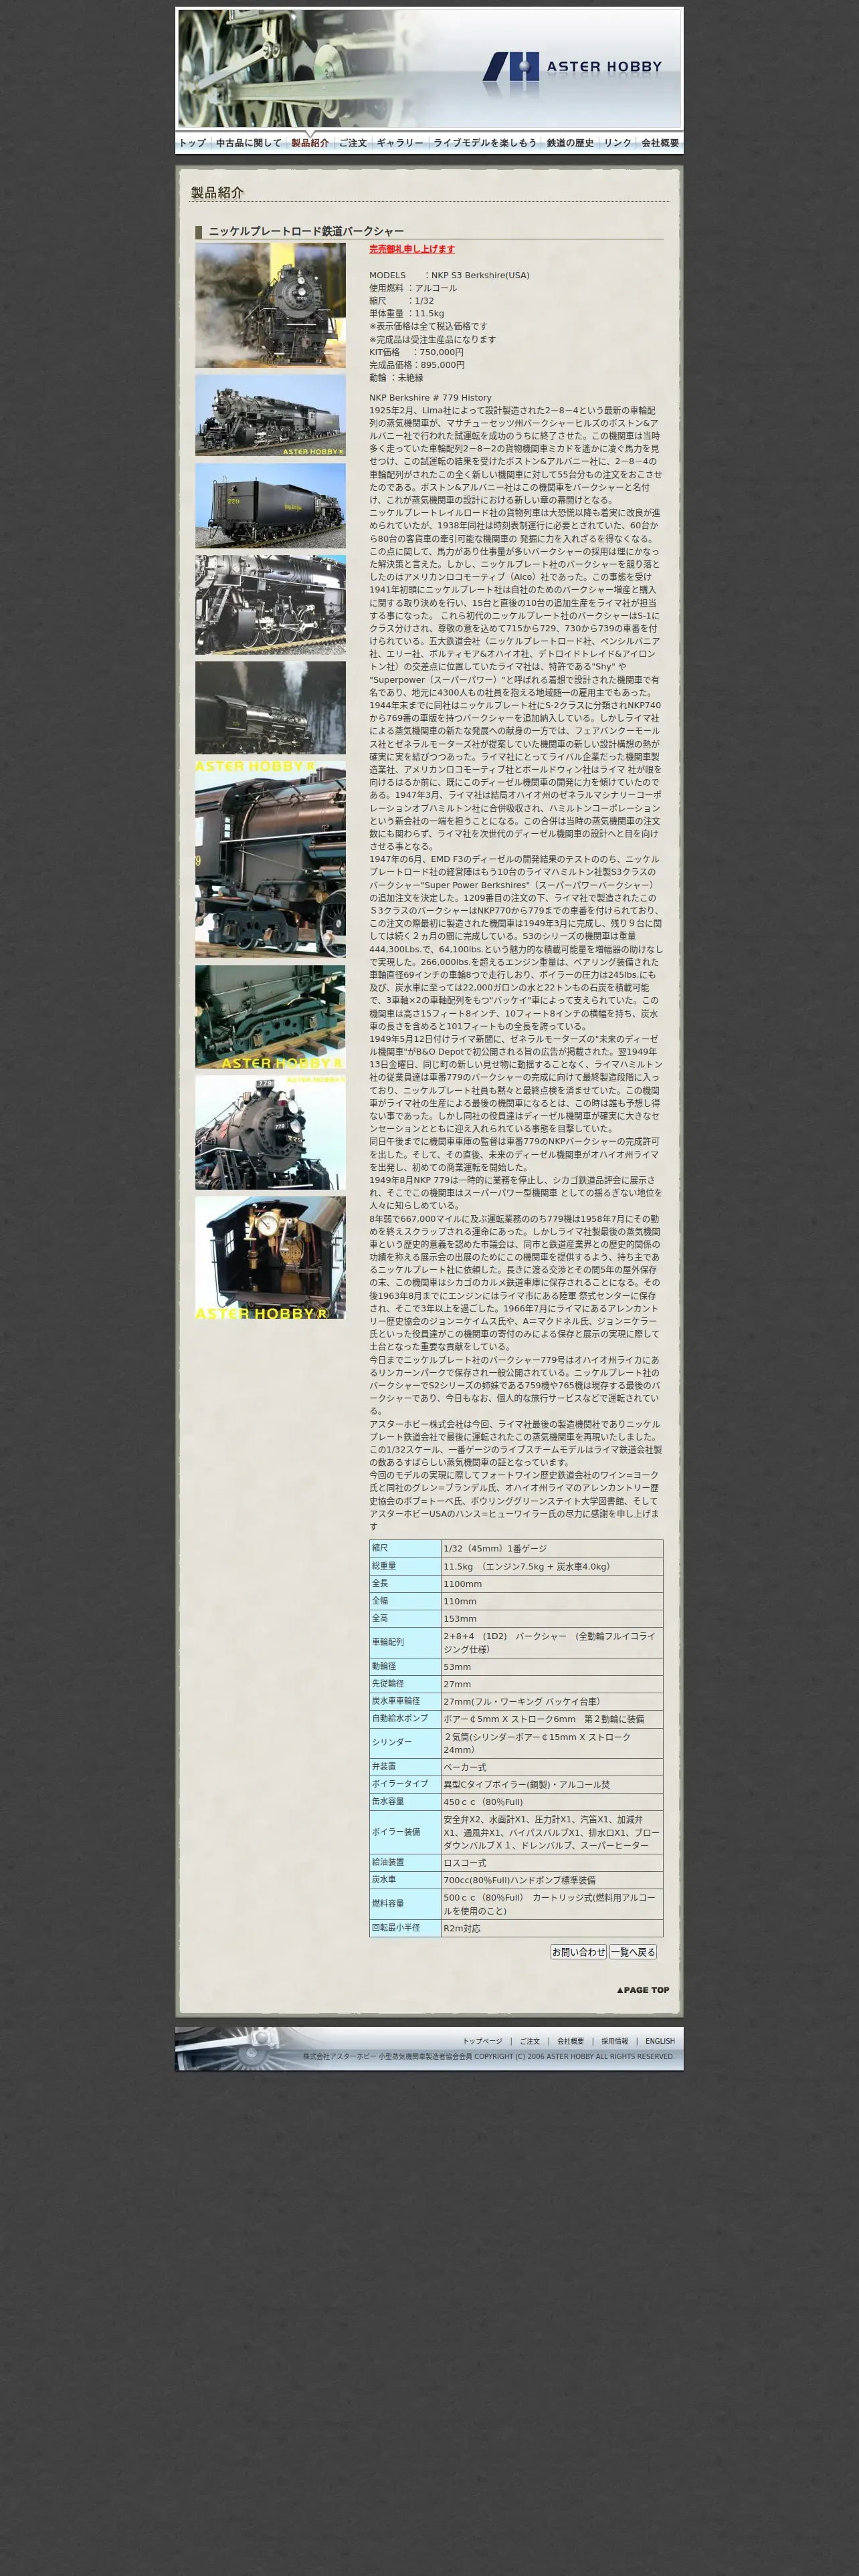859x2576 pixels.
Task: Click the '完成品価格：895,000円' line
Action: coord(416,365)
